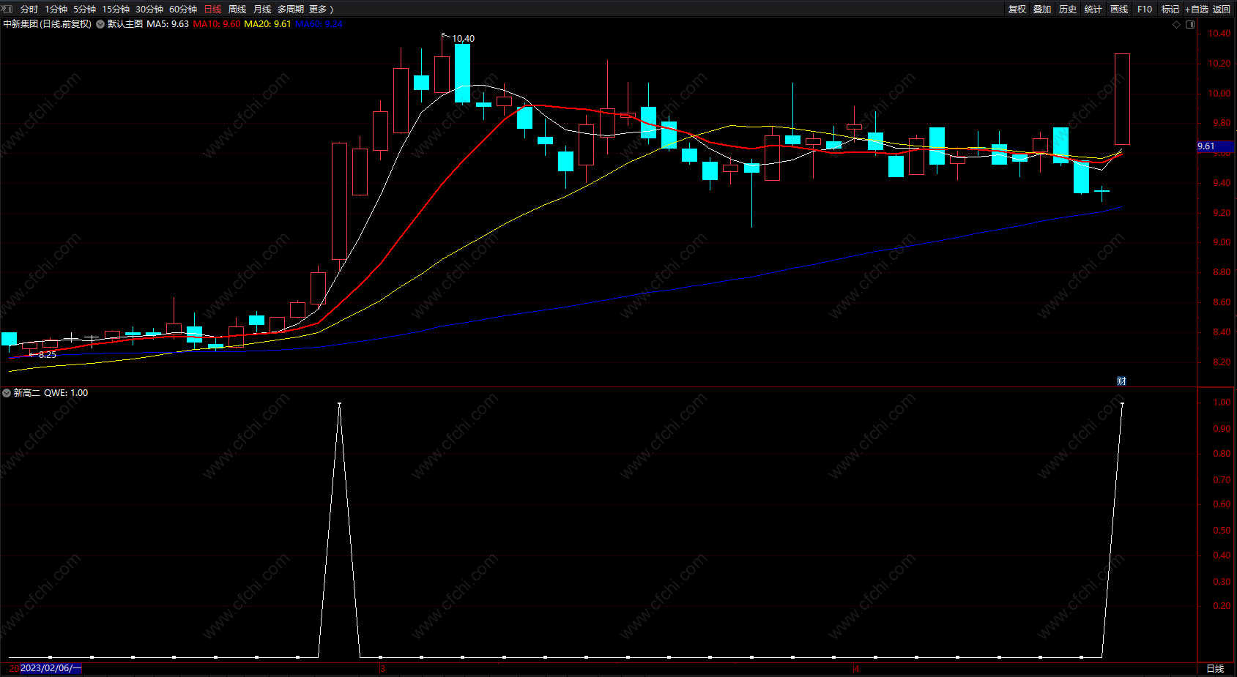Switch to the 周线 weekly chart tab

[237, 10]
